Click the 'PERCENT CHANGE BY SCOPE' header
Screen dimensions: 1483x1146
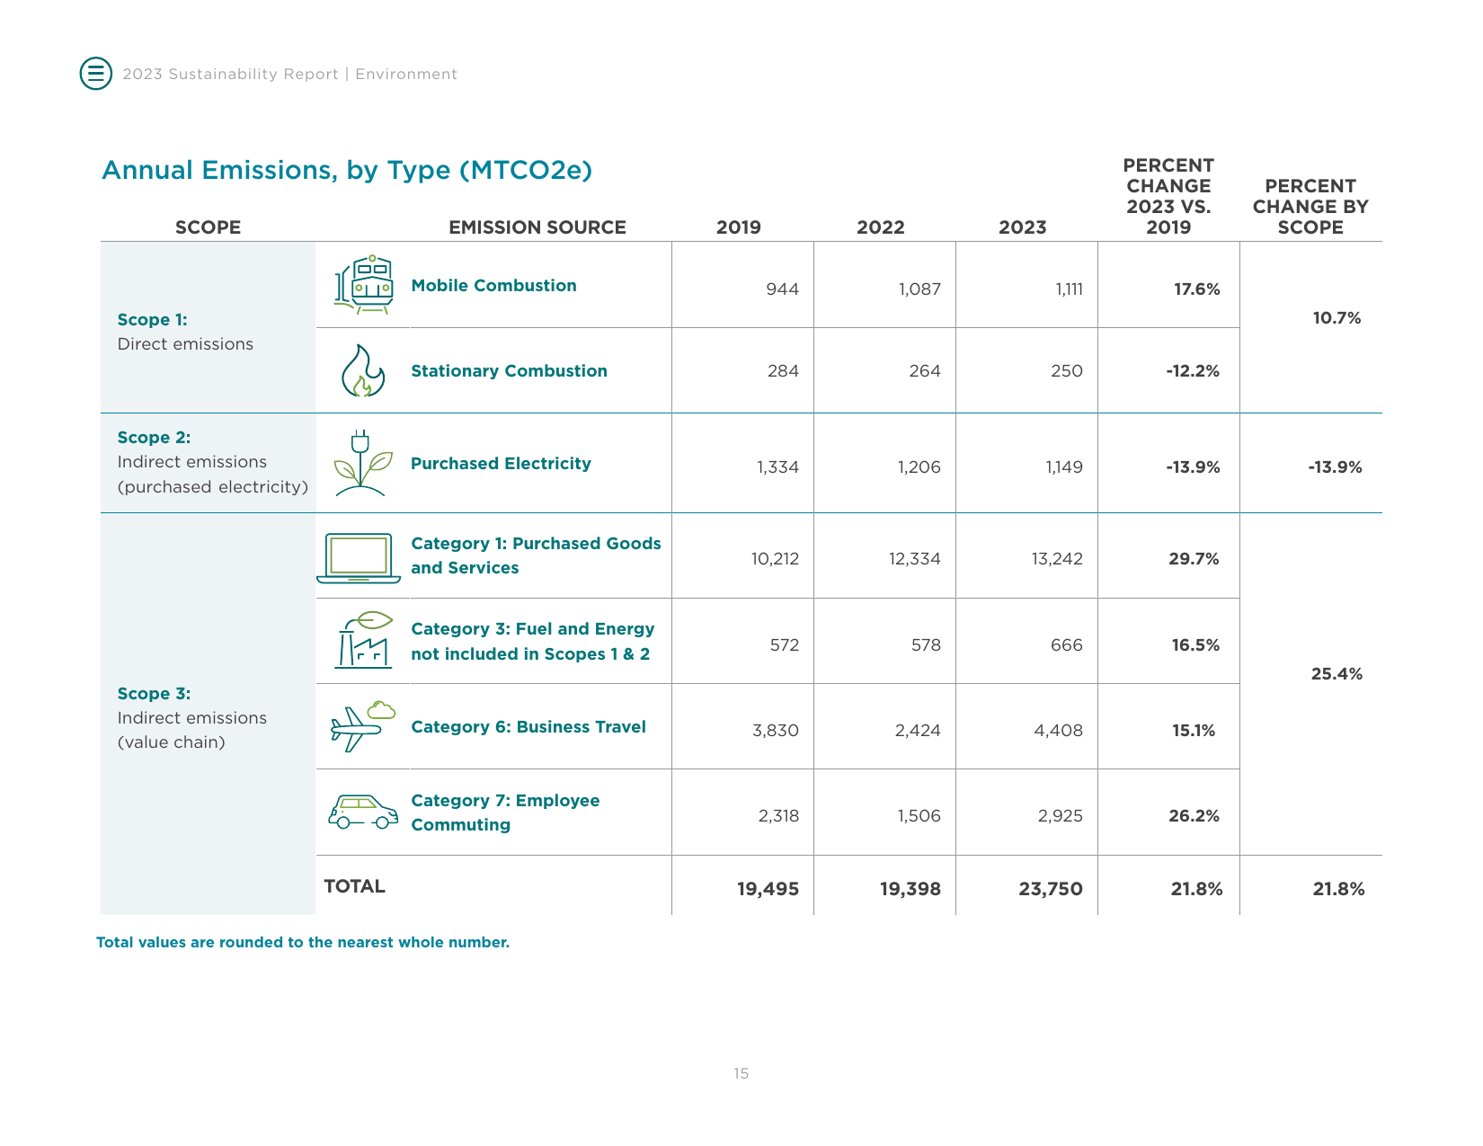coord(1310,207)
